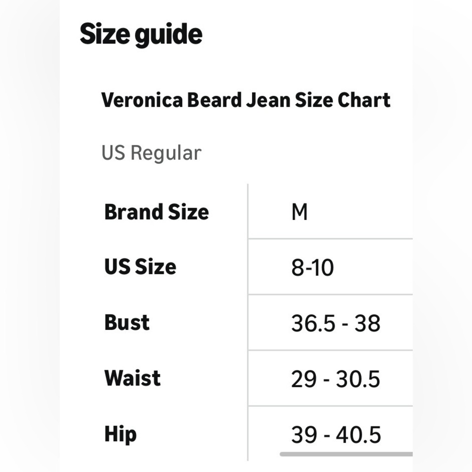Click the word Chart in the title
Screen dimensions: 472x472
(364, 100)
